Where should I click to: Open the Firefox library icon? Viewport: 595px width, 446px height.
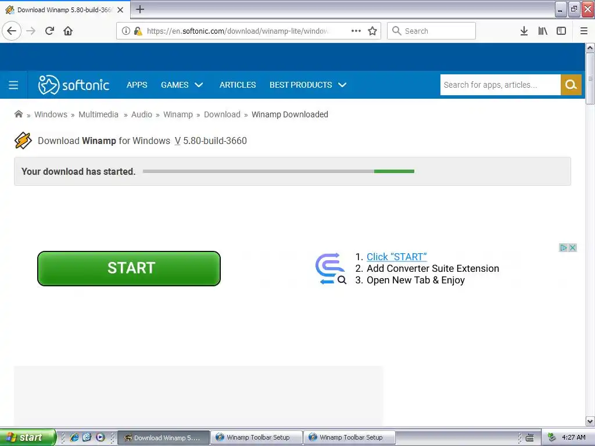(x=543, y=31)
